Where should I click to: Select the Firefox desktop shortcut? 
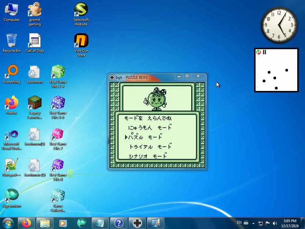pyautogui.click(x=12, y=105)
